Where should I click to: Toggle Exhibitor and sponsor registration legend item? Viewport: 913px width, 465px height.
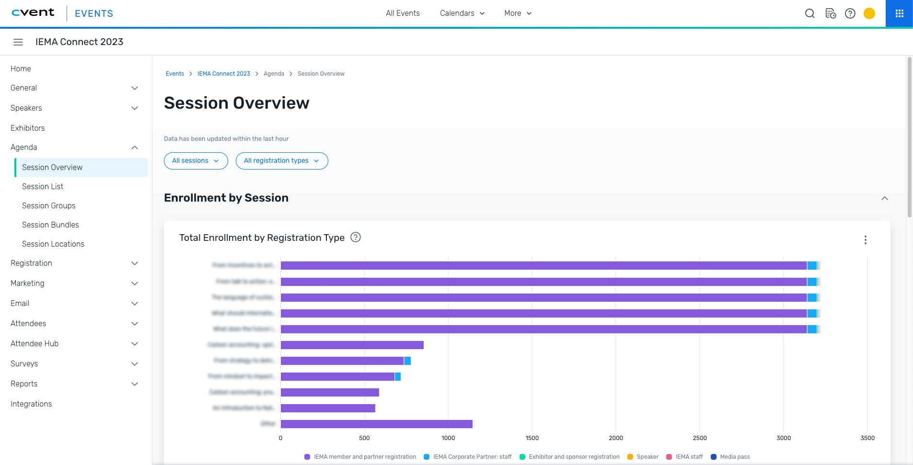(570, 457)
